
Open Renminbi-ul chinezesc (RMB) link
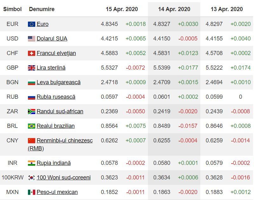(x=64, y=141)
